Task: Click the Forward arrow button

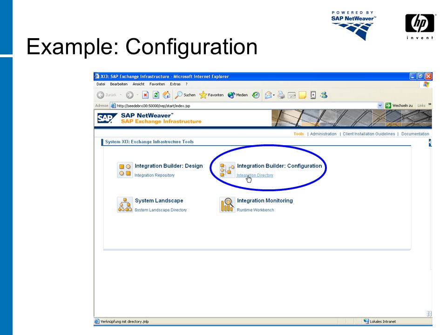Action: point(130,95)
